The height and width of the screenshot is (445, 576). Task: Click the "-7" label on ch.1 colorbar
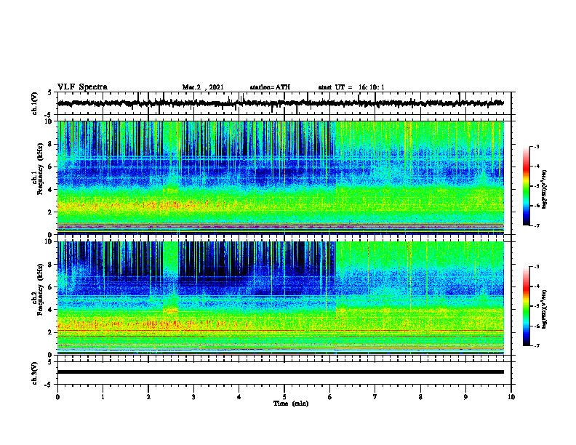[537, 225]
